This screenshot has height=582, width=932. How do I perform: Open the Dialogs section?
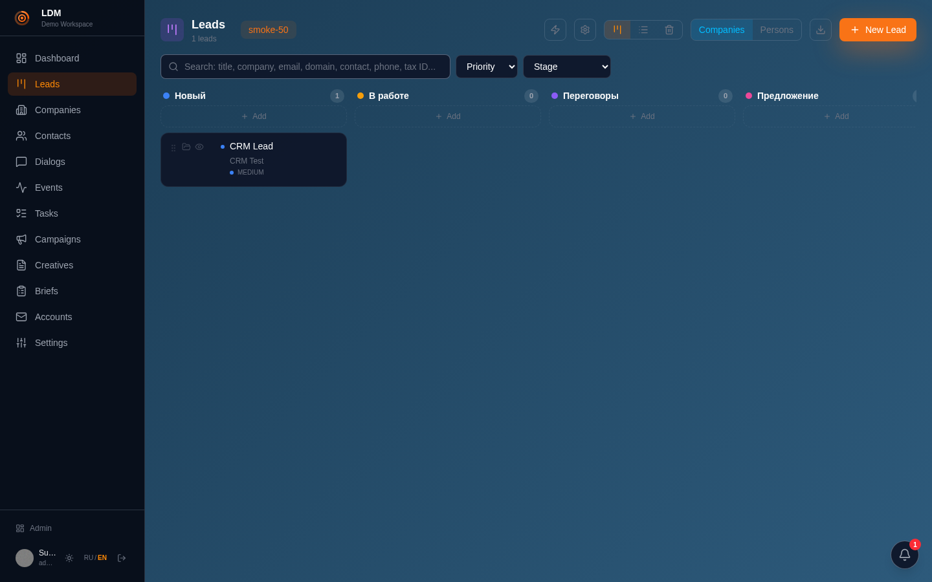click(72, 162)
